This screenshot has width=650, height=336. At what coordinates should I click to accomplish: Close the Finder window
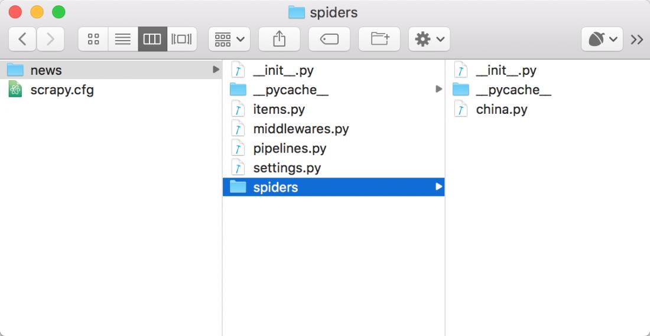coord(15,12)
